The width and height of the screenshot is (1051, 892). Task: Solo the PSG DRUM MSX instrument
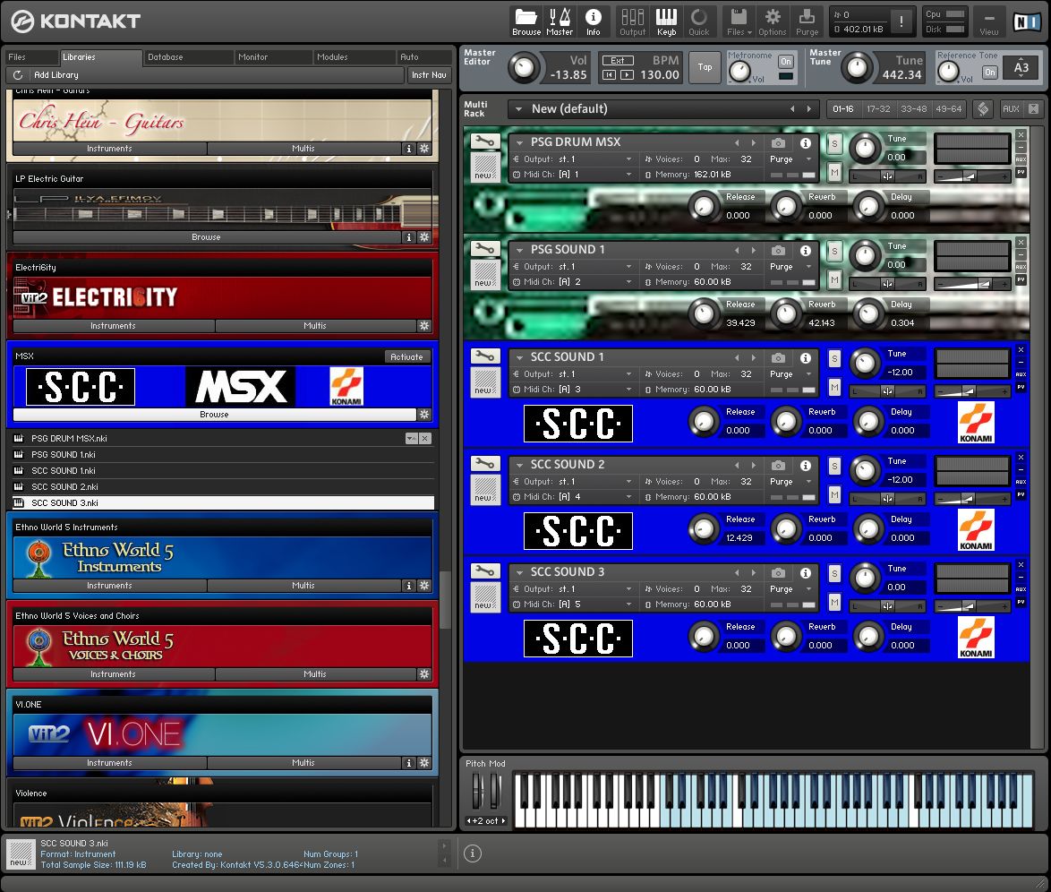(834, 143)
